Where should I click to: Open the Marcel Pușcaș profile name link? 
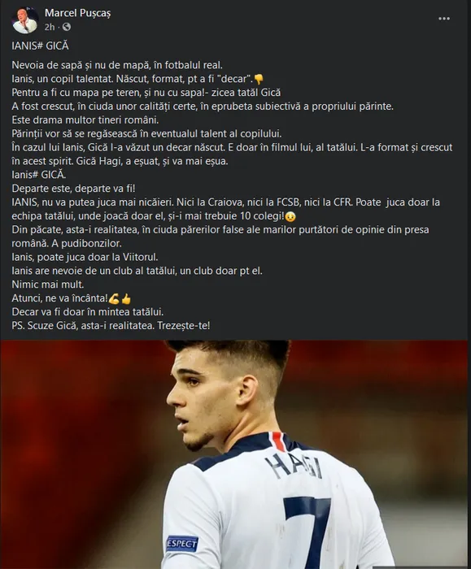point(78,13)
